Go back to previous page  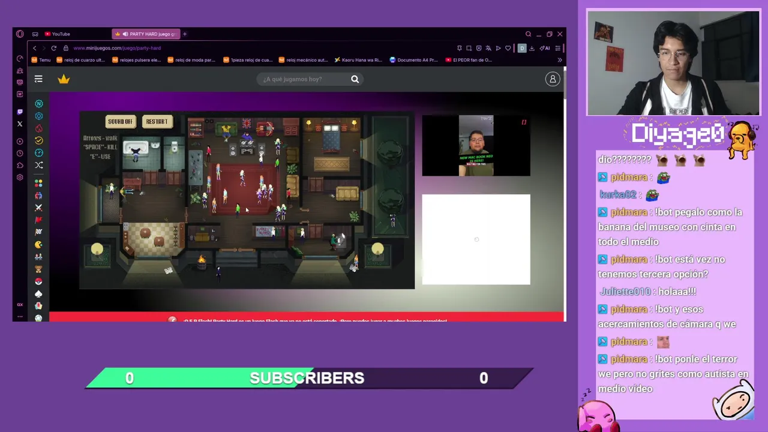point(34,48)
